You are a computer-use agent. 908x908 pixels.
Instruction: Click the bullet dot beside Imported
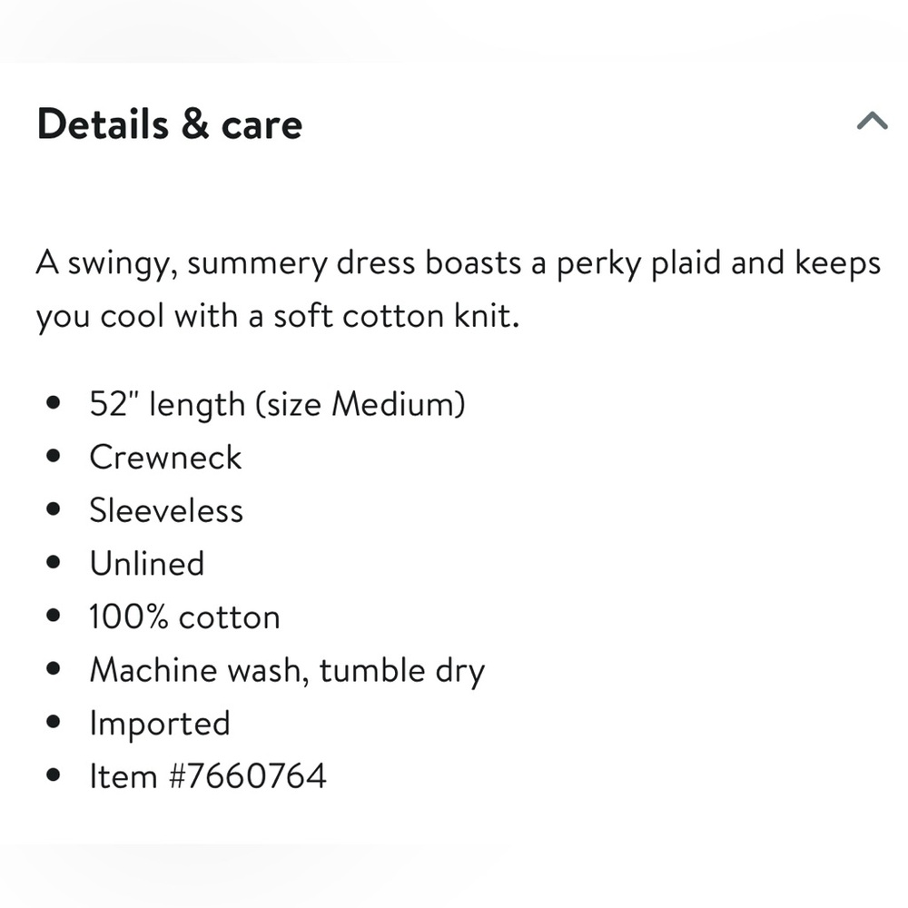54,722
